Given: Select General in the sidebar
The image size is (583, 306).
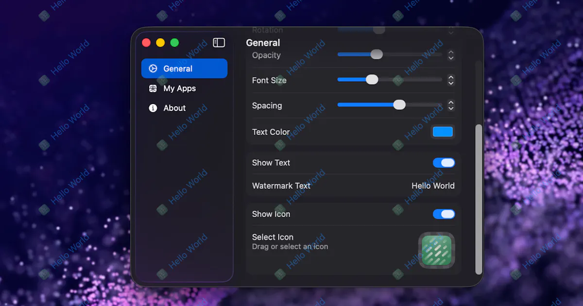Looking at the screenshot, I should pos(184,68).
